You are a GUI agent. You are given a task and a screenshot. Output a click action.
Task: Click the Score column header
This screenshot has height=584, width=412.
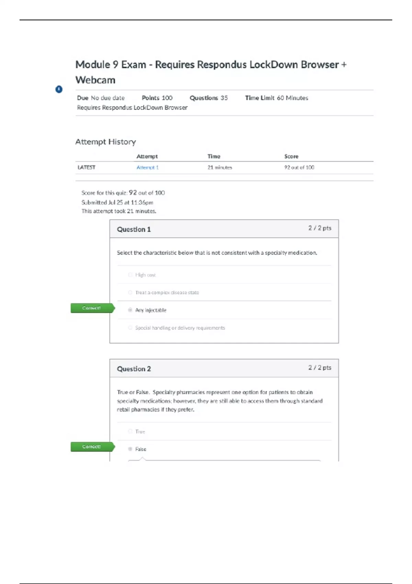pyautogui.click(x=291, y=156)
